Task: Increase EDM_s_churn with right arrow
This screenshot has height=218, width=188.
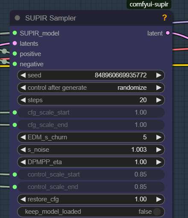Action: (159, 137)
